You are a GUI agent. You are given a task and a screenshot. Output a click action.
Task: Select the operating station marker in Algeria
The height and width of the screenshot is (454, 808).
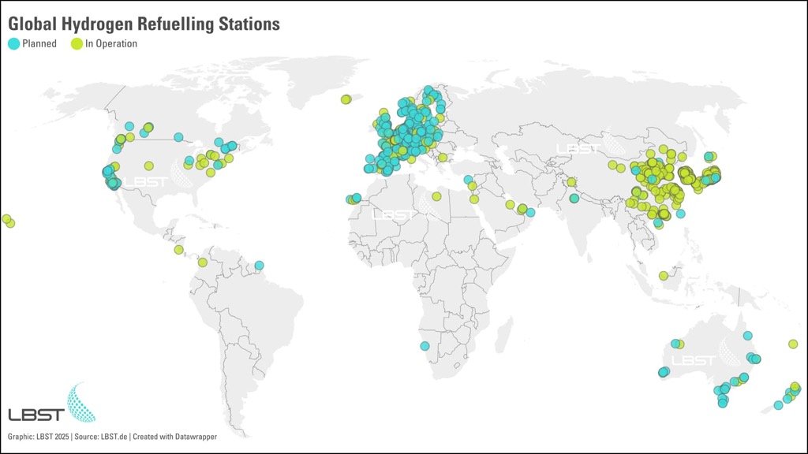(436, 196)
